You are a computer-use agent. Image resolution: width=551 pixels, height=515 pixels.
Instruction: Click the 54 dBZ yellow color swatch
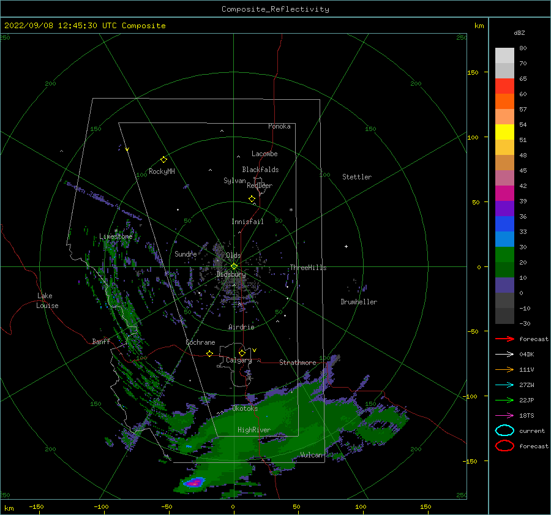pyautogui.click(x=504, y=132)
